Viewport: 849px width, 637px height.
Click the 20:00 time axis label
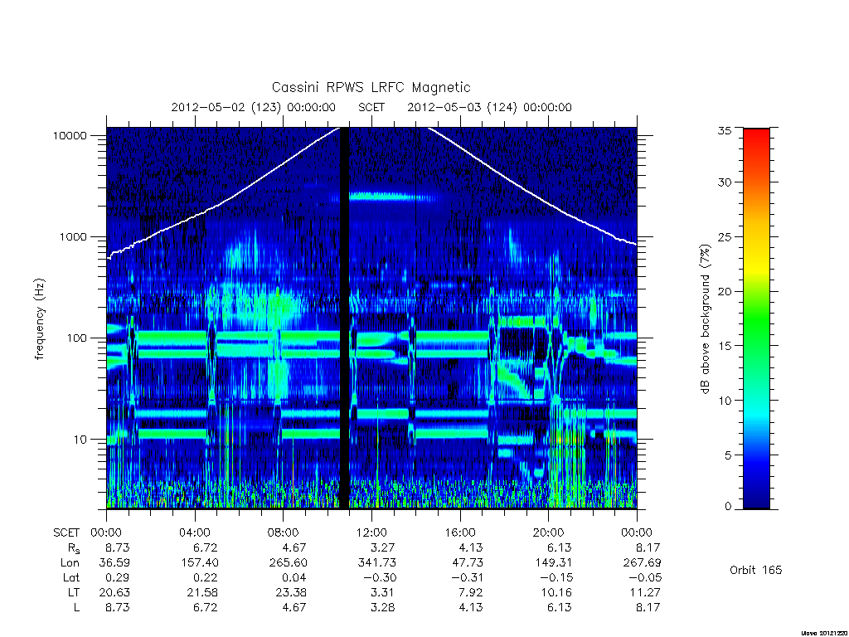coord(548,533)
